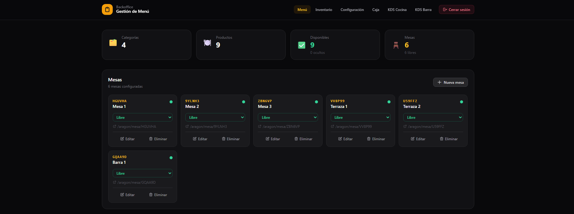Expand the status dropdown for Terraza 2
This screenshot has height=214, width=574.
(433, 118)
